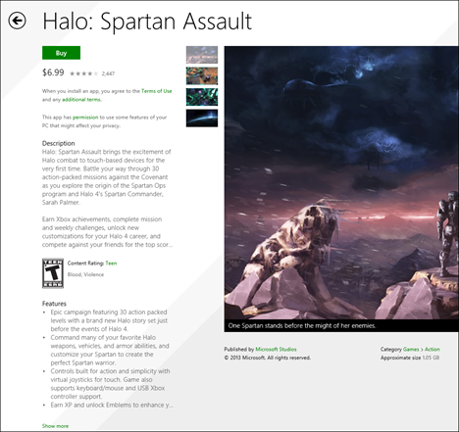Screen dimensions: 459x432
Task: Click the 'Controls built for action' bullet
Action: [110, 384]
